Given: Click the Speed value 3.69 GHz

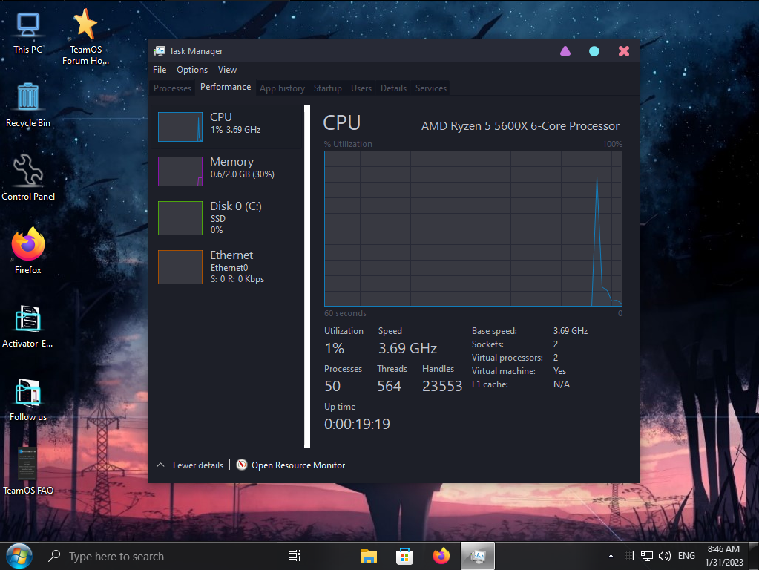Looking at the screenshot, I should (x=407, y=348).
